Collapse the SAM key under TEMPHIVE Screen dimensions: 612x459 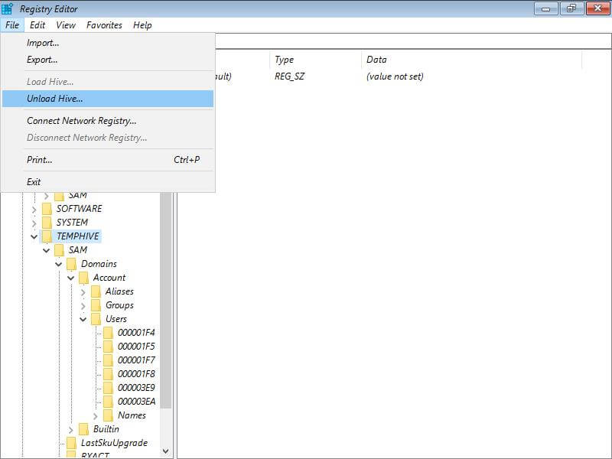(x=47, y=250)
